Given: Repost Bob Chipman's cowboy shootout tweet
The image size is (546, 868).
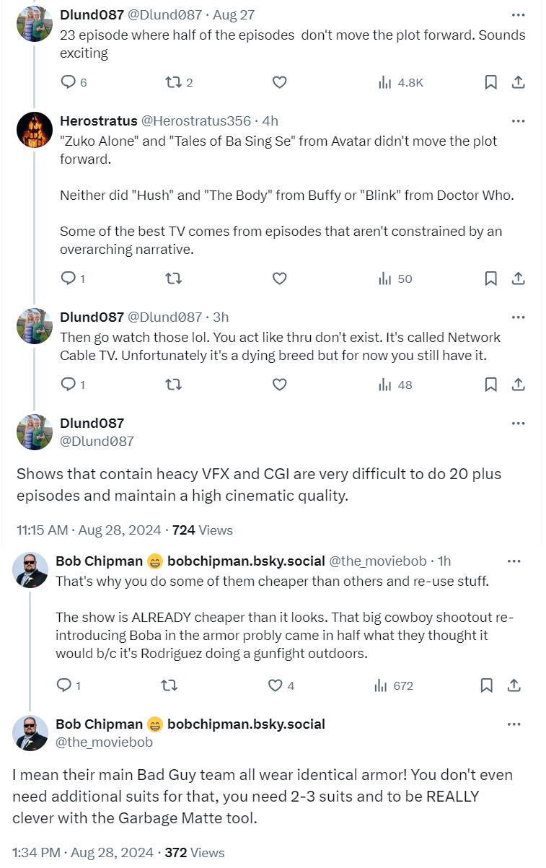Looking at the screenshot, I should point(169,685).
